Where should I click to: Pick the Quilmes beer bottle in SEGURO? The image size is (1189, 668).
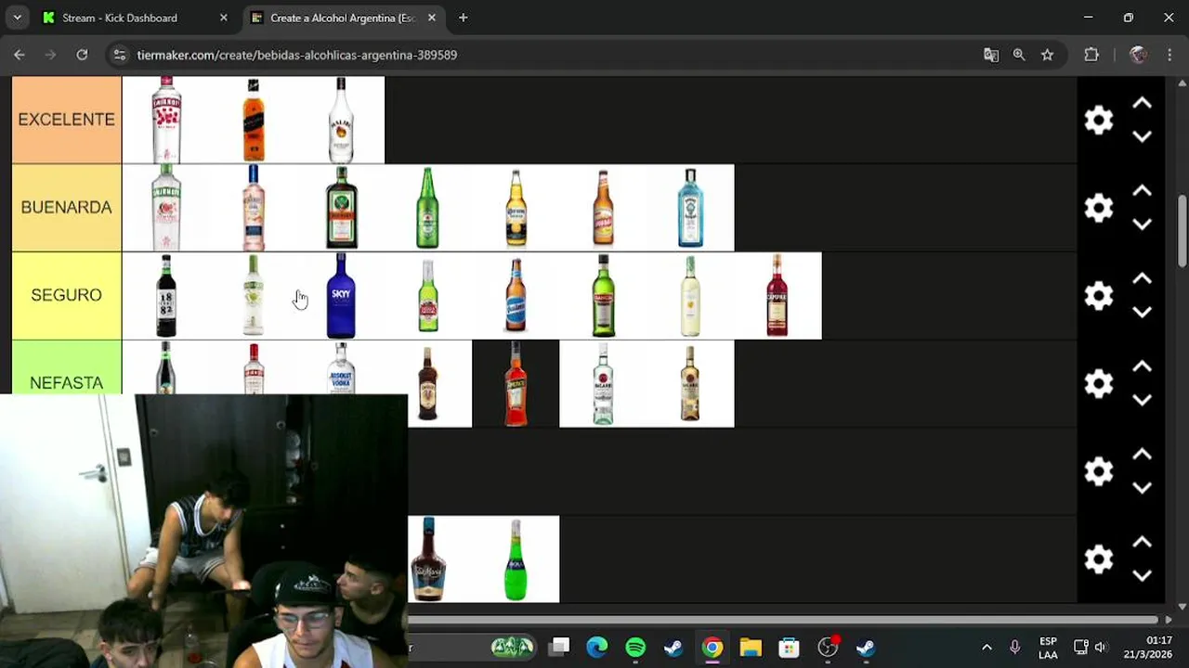516,296
